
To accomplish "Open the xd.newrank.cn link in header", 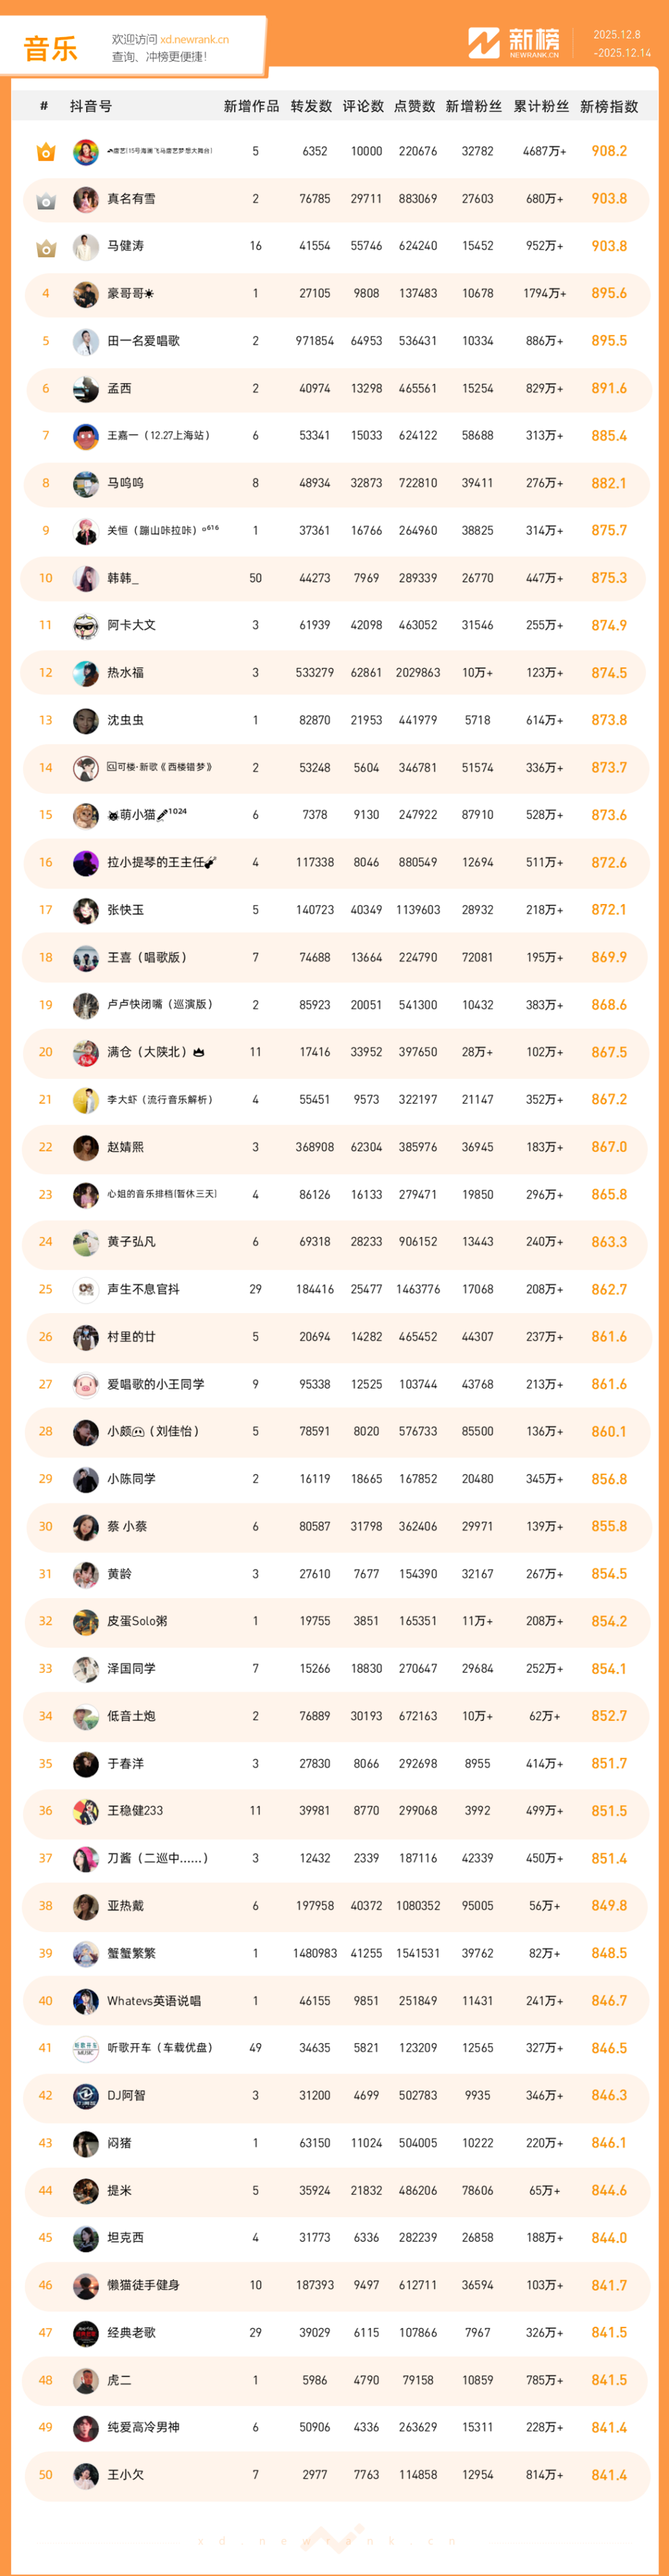I will click(194, 40).
